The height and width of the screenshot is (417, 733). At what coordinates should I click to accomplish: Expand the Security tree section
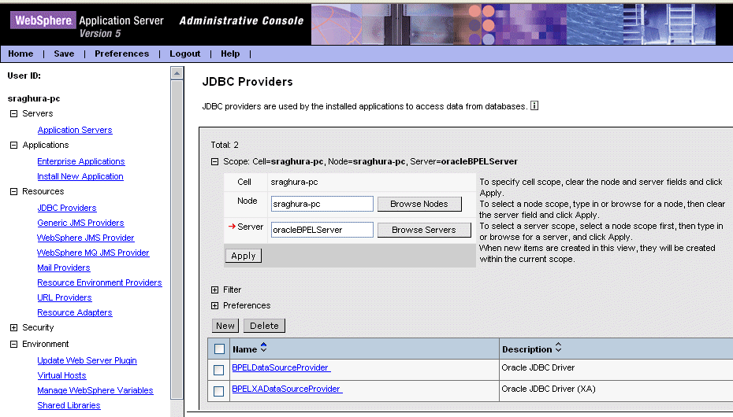(13, 327)
